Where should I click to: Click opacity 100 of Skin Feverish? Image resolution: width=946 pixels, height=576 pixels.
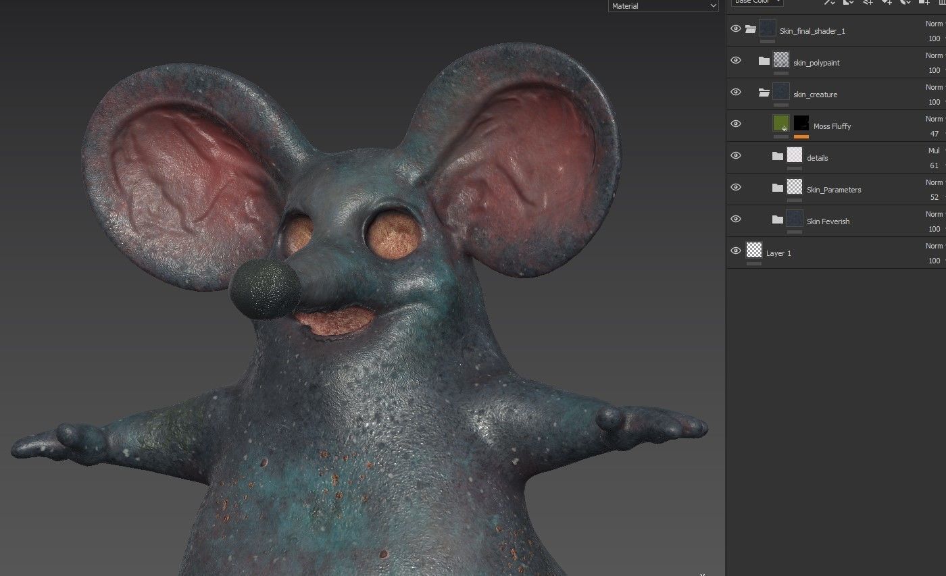(x=935, y=229)
